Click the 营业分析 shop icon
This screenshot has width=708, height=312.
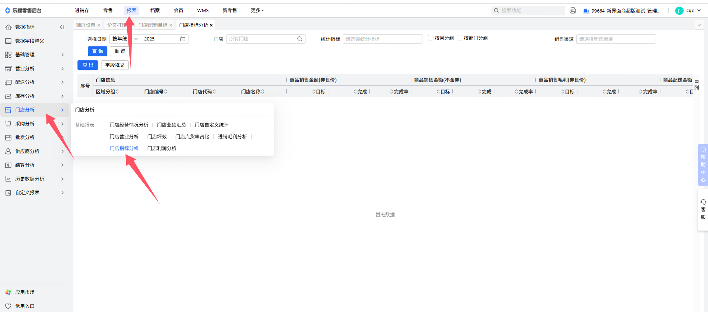(8, 68)
